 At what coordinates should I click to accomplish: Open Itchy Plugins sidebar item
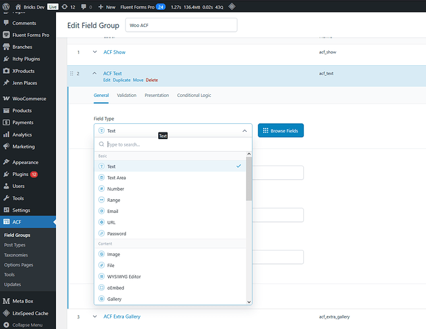click(x=28, y=59)
